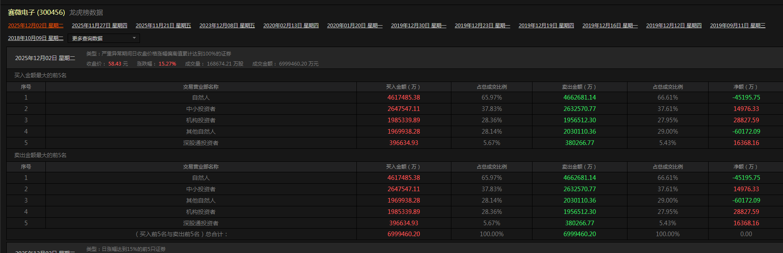
Task: Open the 2025年11月21日 星期五 date link
Action: coord(163,26)
